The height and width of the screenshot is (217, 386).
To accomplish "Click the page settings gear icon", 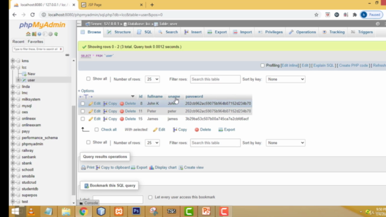I will 378,24.
